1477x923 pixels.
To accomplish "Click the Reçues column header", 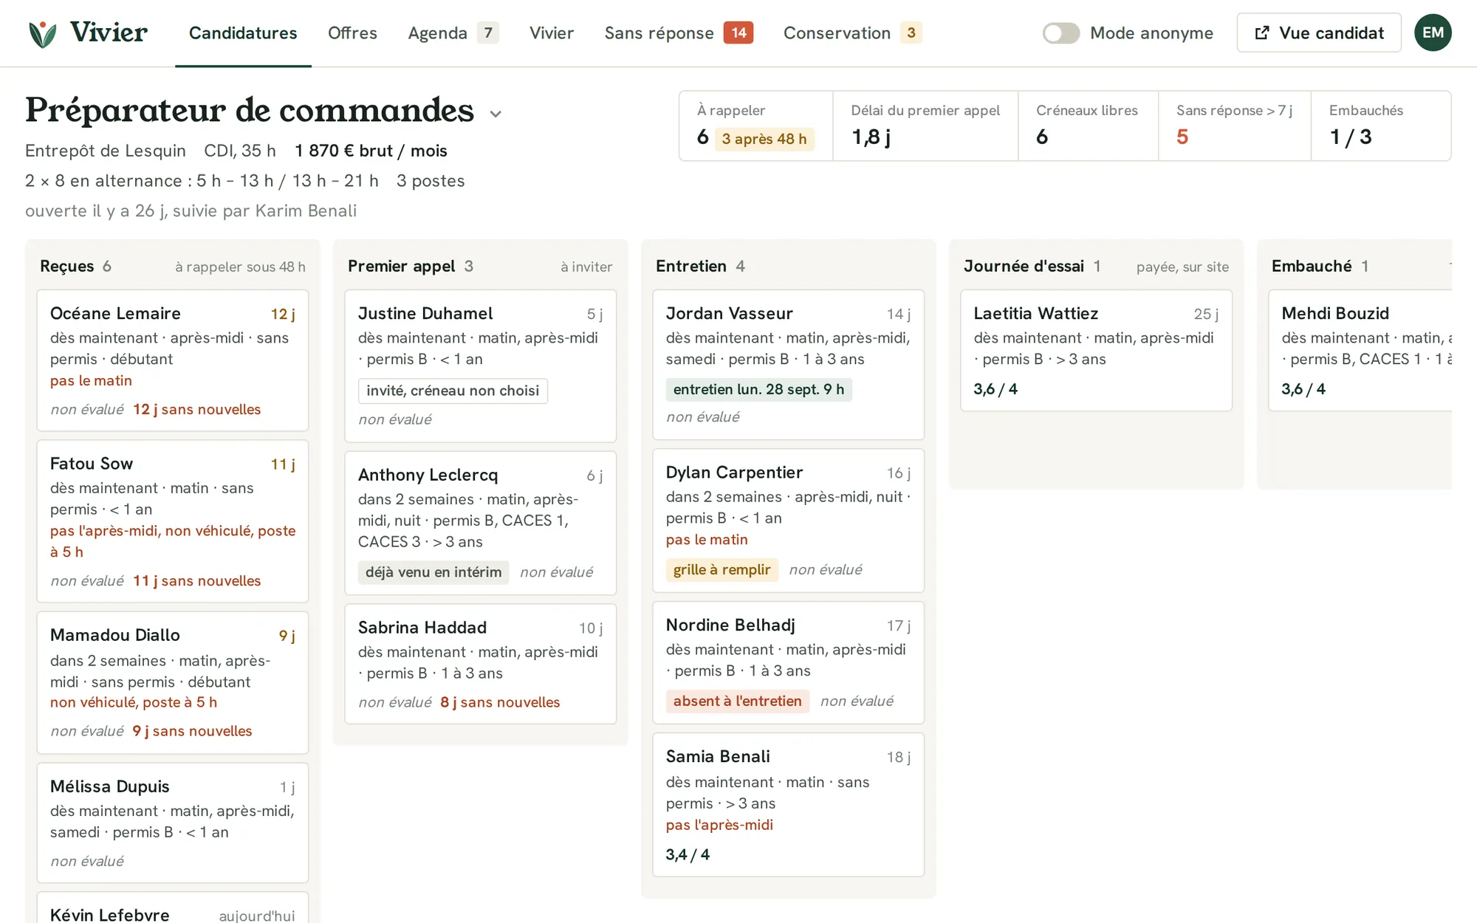I will click(173, 267).
